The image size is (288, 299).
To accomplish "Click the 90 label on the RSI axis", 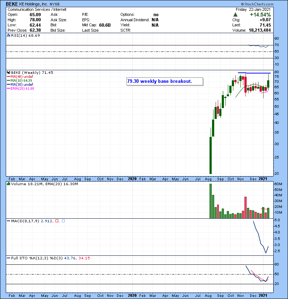I will 276,39.
